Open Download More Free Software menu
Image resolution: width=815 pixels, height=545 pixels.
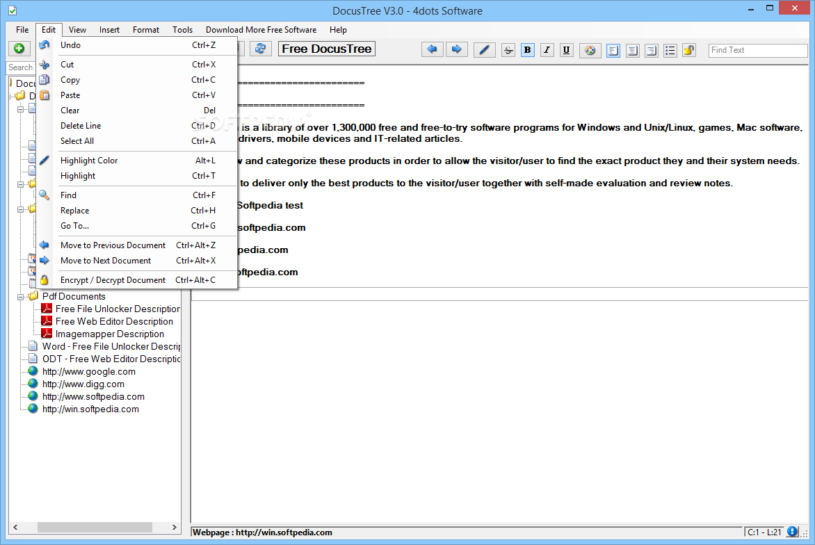point(261,30)
